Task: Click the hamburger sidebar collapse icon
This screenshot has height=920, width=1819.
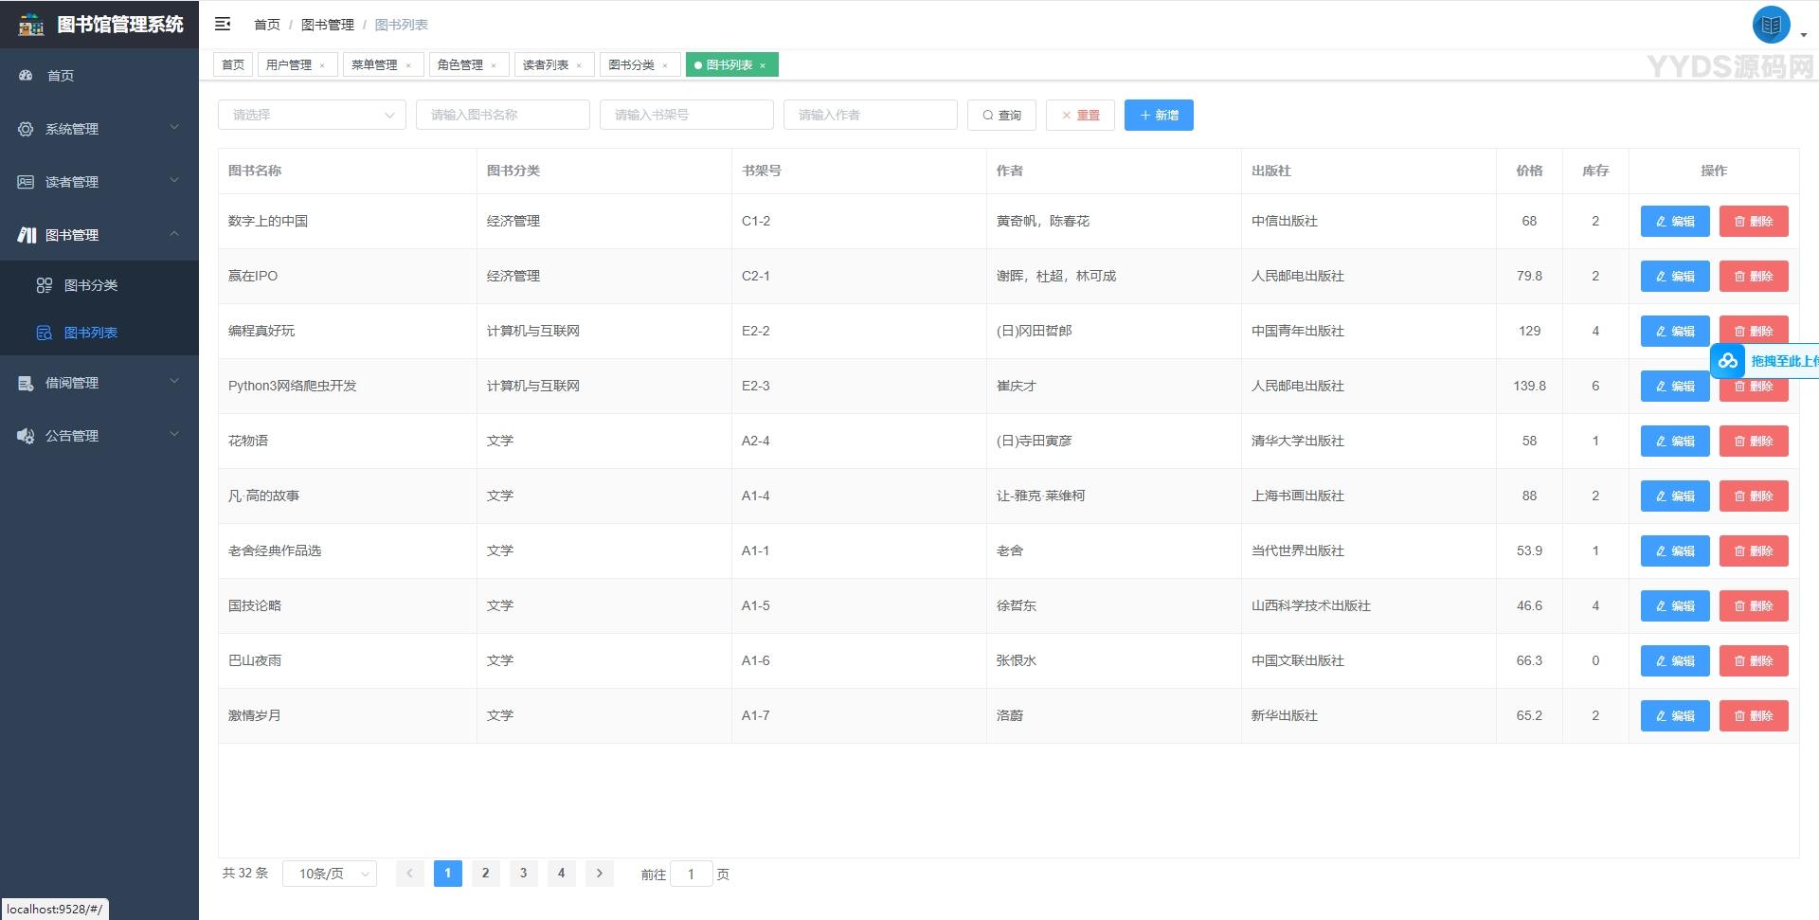Action: pyautogui.click(x=223, y=24)
